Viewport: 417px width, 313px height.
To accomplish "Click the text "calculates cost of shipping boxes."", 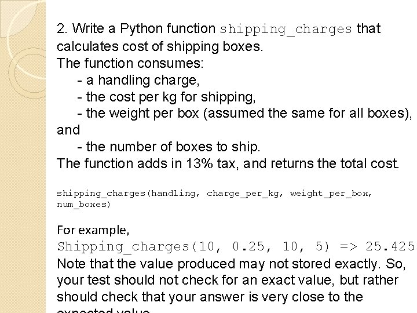I will click(x=160, y=46).
